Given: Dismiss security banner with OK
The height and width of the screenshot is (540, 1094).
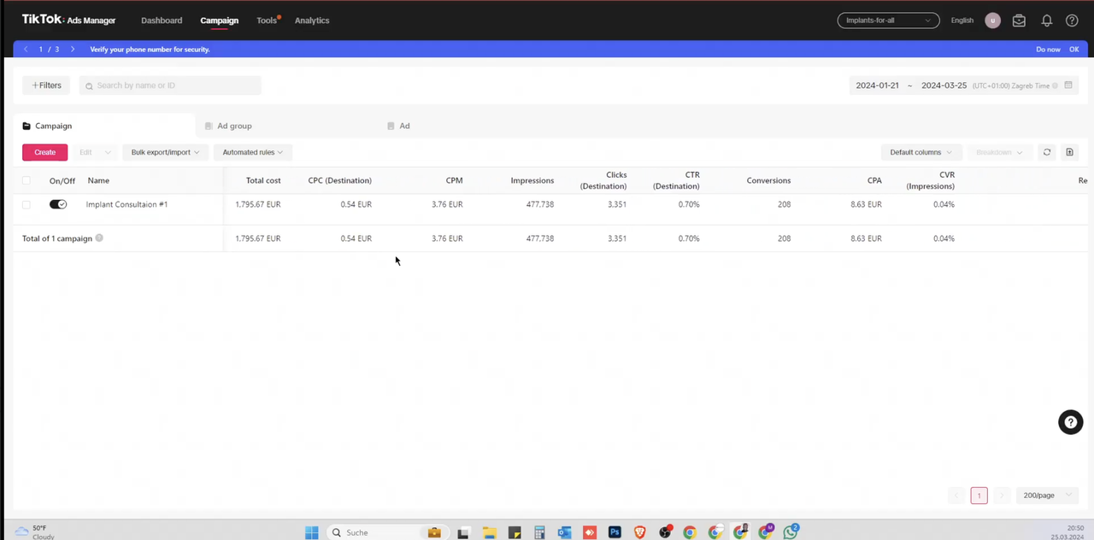Looking at the screenshot, I should click(x=1074, y=50).
